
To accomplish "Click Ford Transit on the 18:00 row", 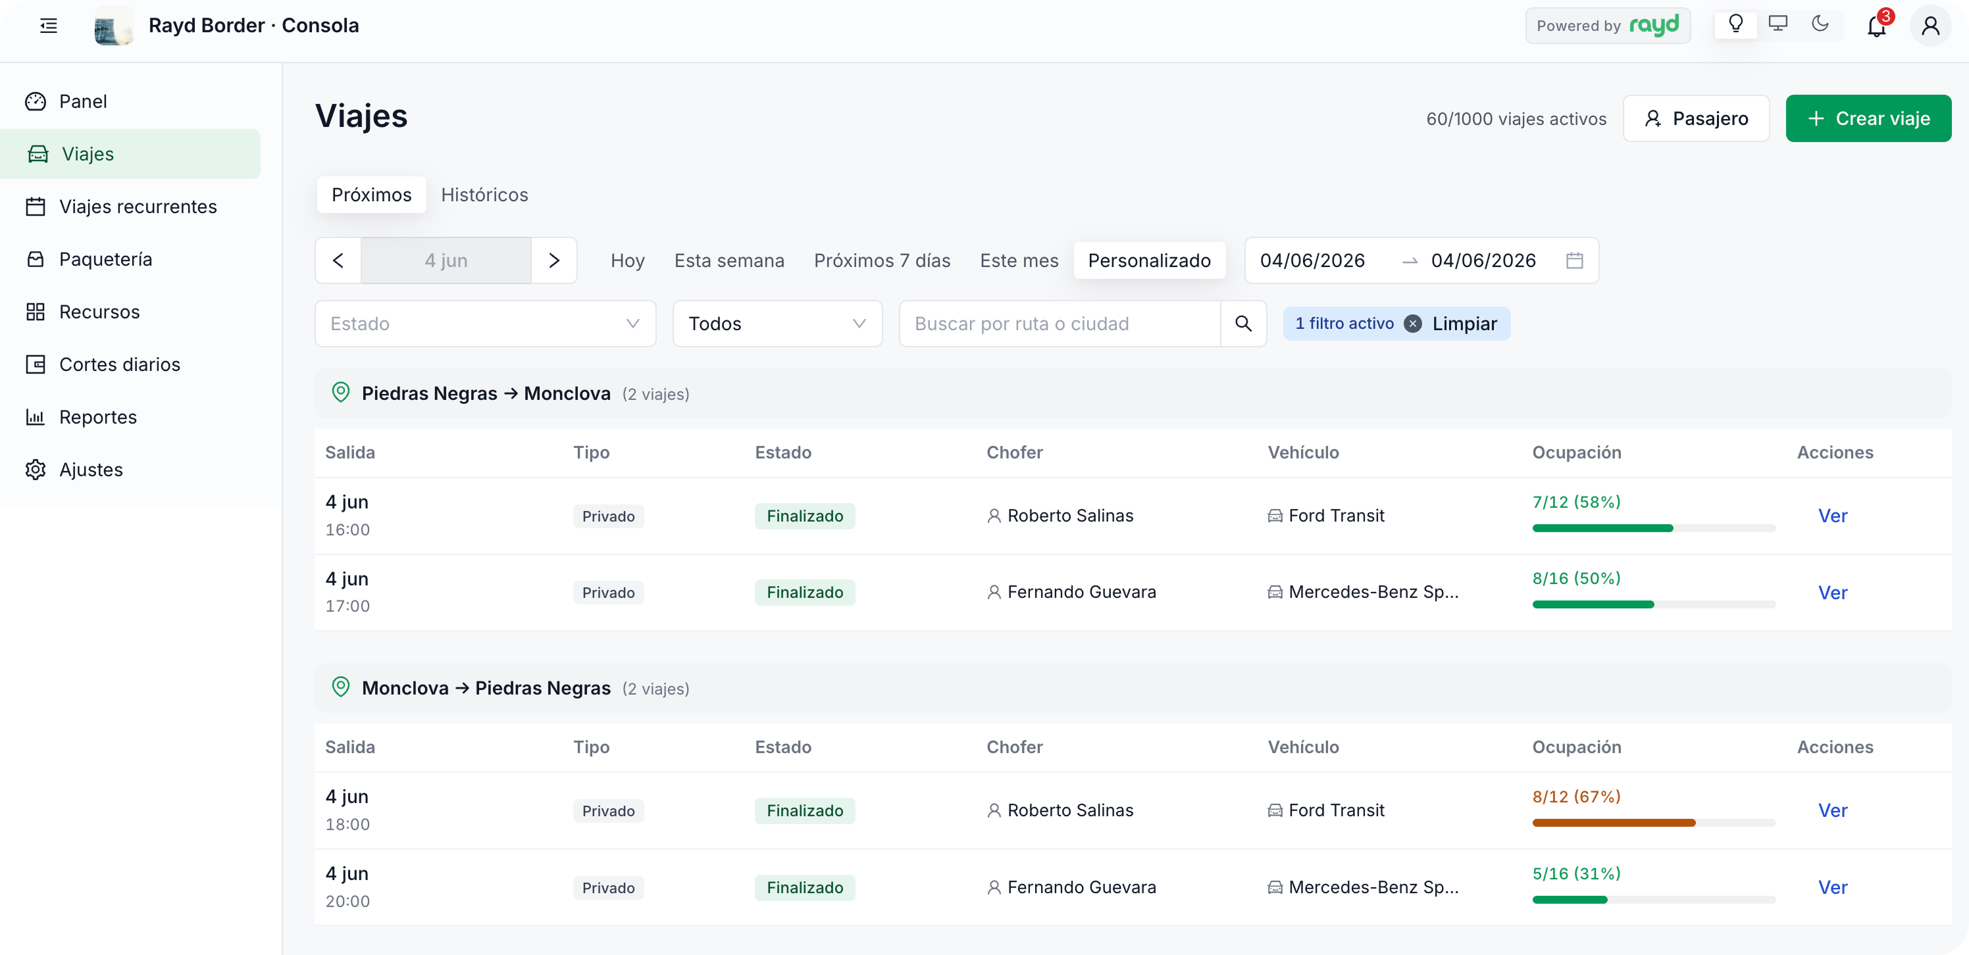I will [x=1336, y=810].
